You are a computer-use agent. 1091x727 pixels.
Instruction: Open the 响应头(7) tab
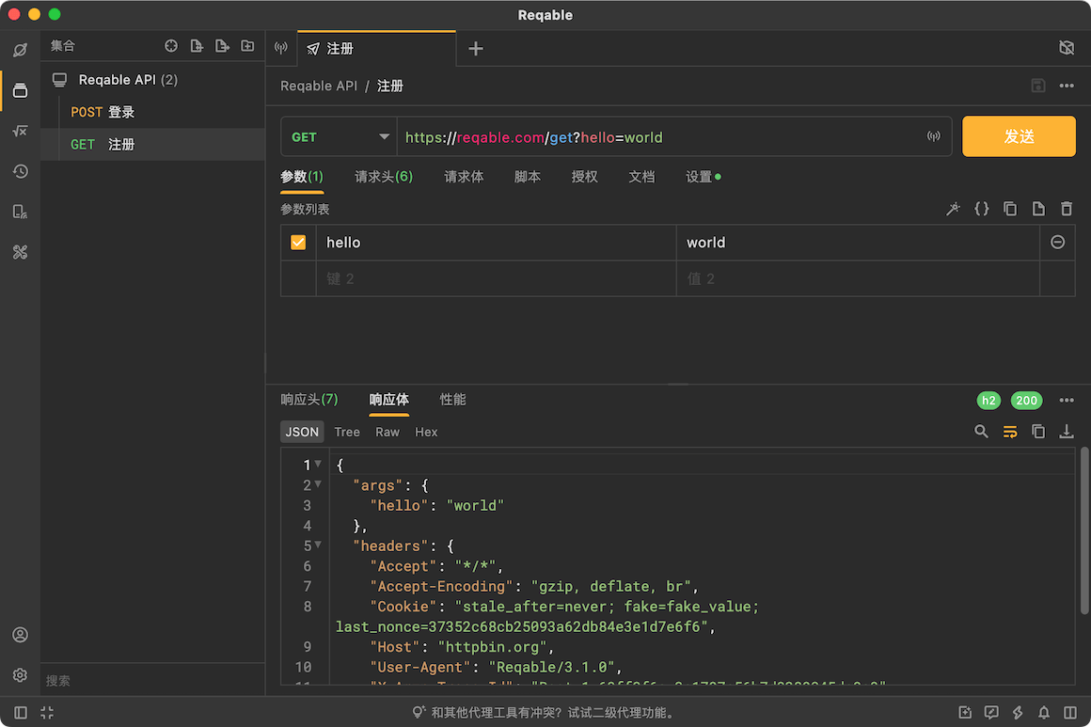(308, 400)
